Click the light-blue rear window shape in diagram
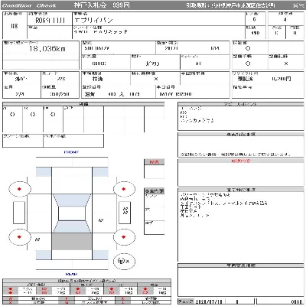This screenshot has width=306, height=306. [x=72, y=226]
